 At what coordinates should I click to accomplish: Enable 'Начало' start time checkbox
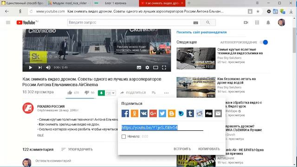(124, 136)
